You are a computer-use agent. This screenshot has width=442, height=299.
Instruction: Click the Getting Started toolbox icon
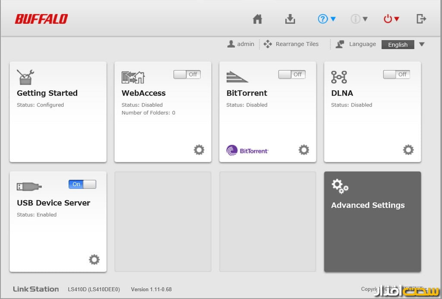[x=25, y=77]
